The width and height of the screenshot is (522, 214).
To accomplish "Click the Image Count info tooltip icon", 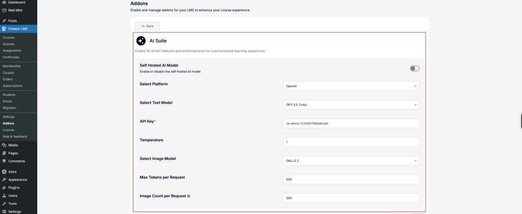I will click(x=189, y=196).
